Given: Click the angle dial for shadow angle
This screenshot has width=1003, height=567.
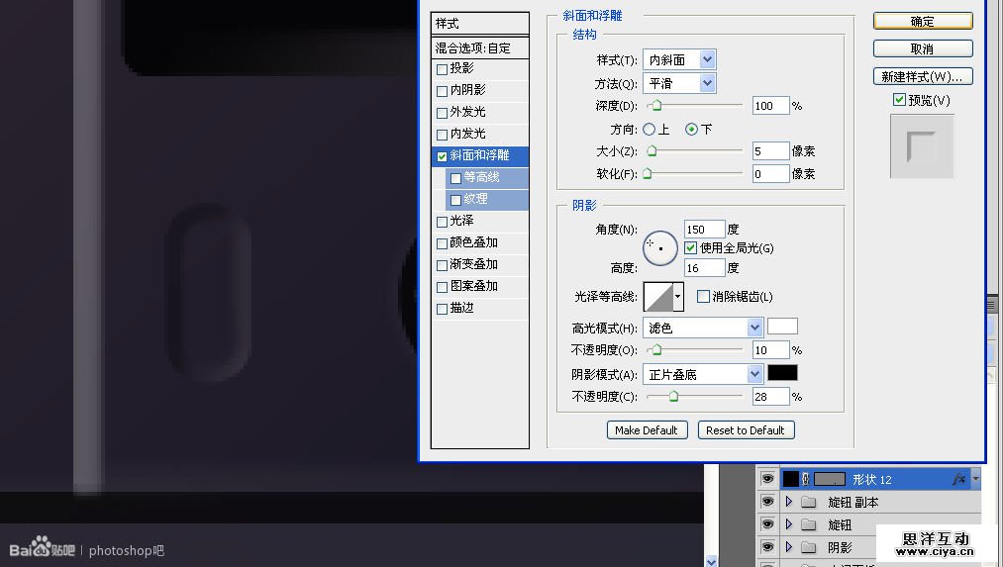Looking at the screenshot, I should pos(660,248).
